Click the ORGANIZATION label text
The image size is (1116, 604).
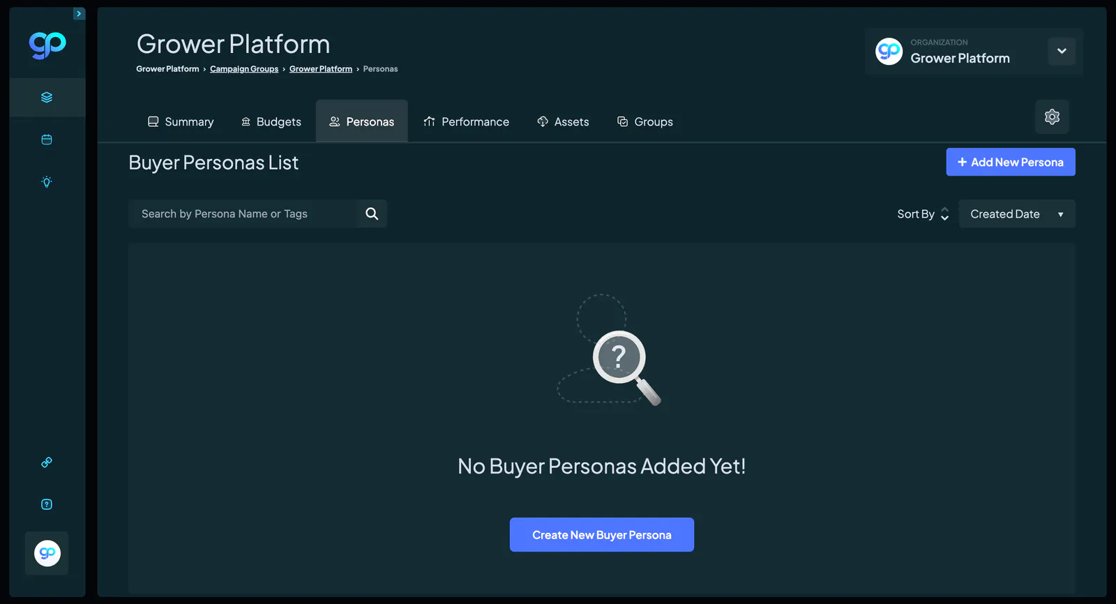pyautogui.click(x=939, y=43)
